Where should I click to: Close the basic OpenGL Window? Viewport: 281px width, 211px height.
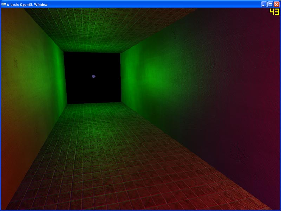tap(276, 4)
